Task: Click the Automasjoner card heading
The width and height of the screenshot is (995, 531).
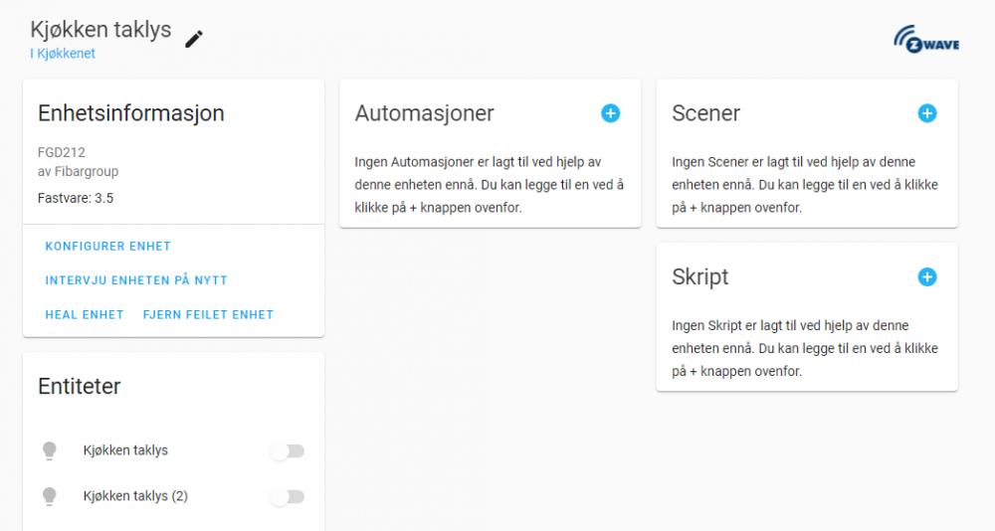Action: [x=425, y=113]
